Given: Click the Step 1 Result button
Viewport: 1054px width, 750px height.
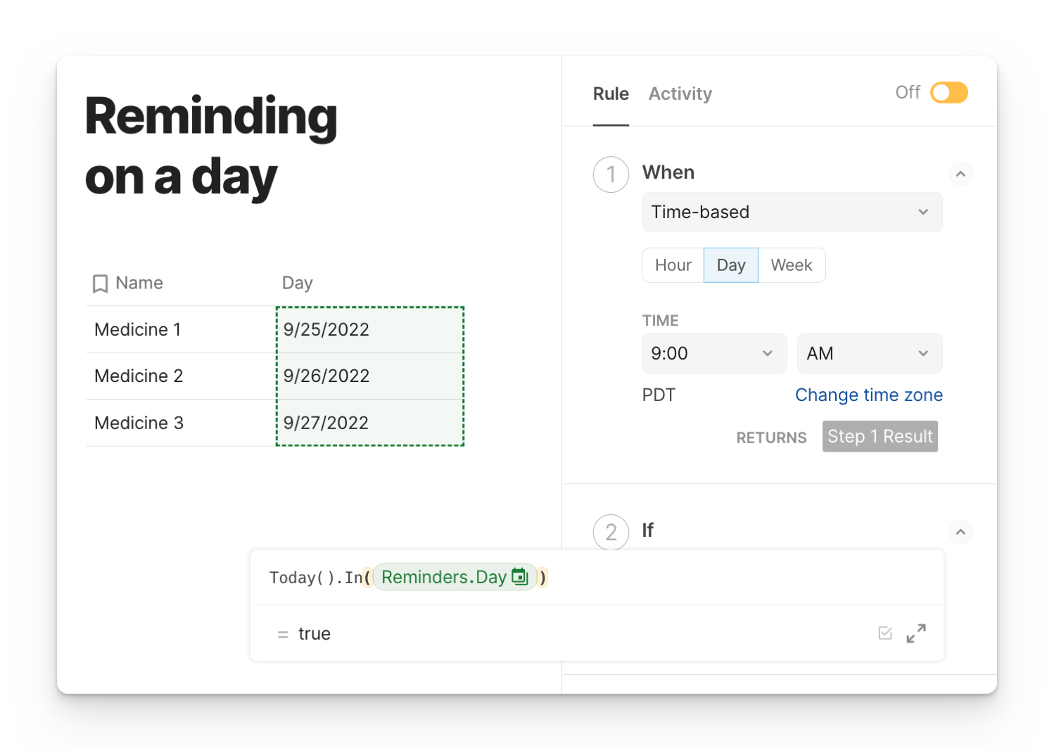Looking at the screenshot, I should coord(880,436).
